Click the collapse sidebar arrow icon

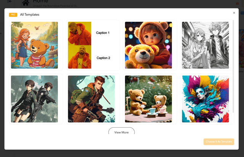coord(10,2)
